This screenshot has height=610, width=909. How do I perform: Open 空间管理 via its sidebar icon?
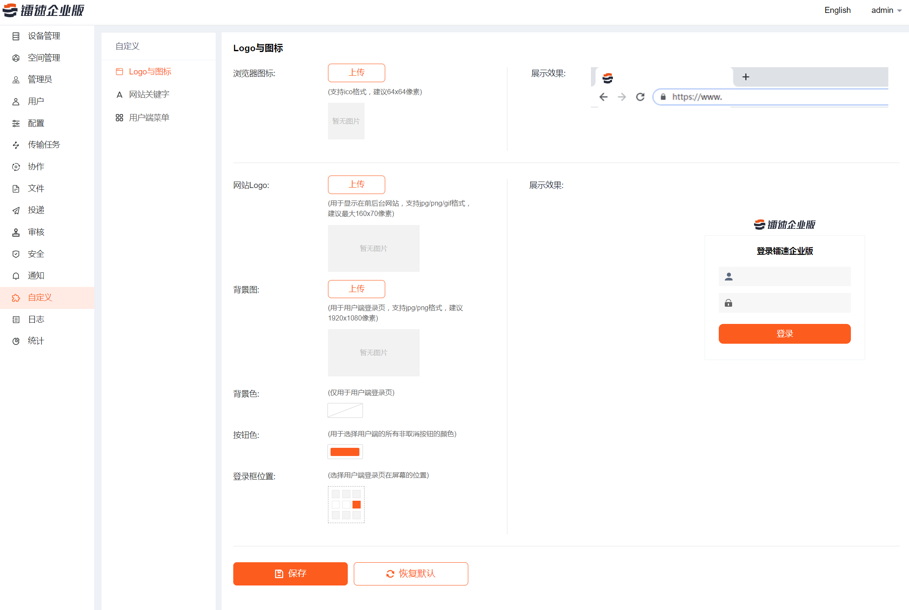(x=16, y=58)
